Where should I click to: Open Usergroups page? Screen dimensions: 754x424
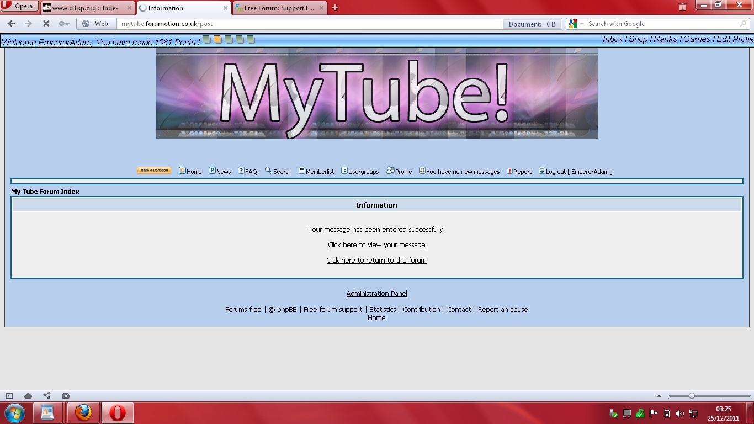(363, 172)
